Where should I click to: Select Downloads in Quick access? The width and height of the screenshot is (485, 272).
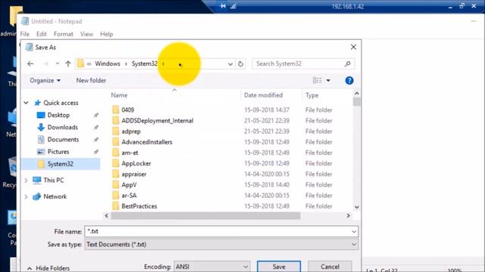(62, 128)
